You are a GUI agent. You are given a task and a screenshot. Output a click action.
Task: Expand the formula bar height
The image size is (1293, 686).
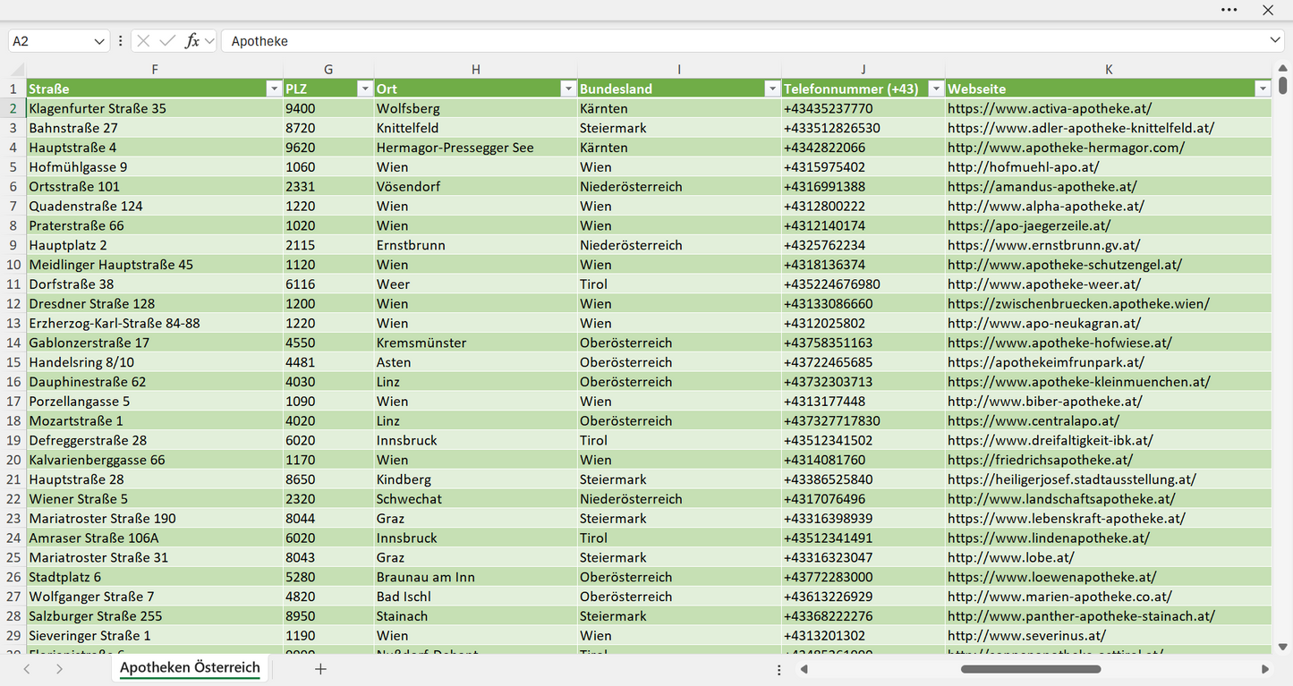1275,41
